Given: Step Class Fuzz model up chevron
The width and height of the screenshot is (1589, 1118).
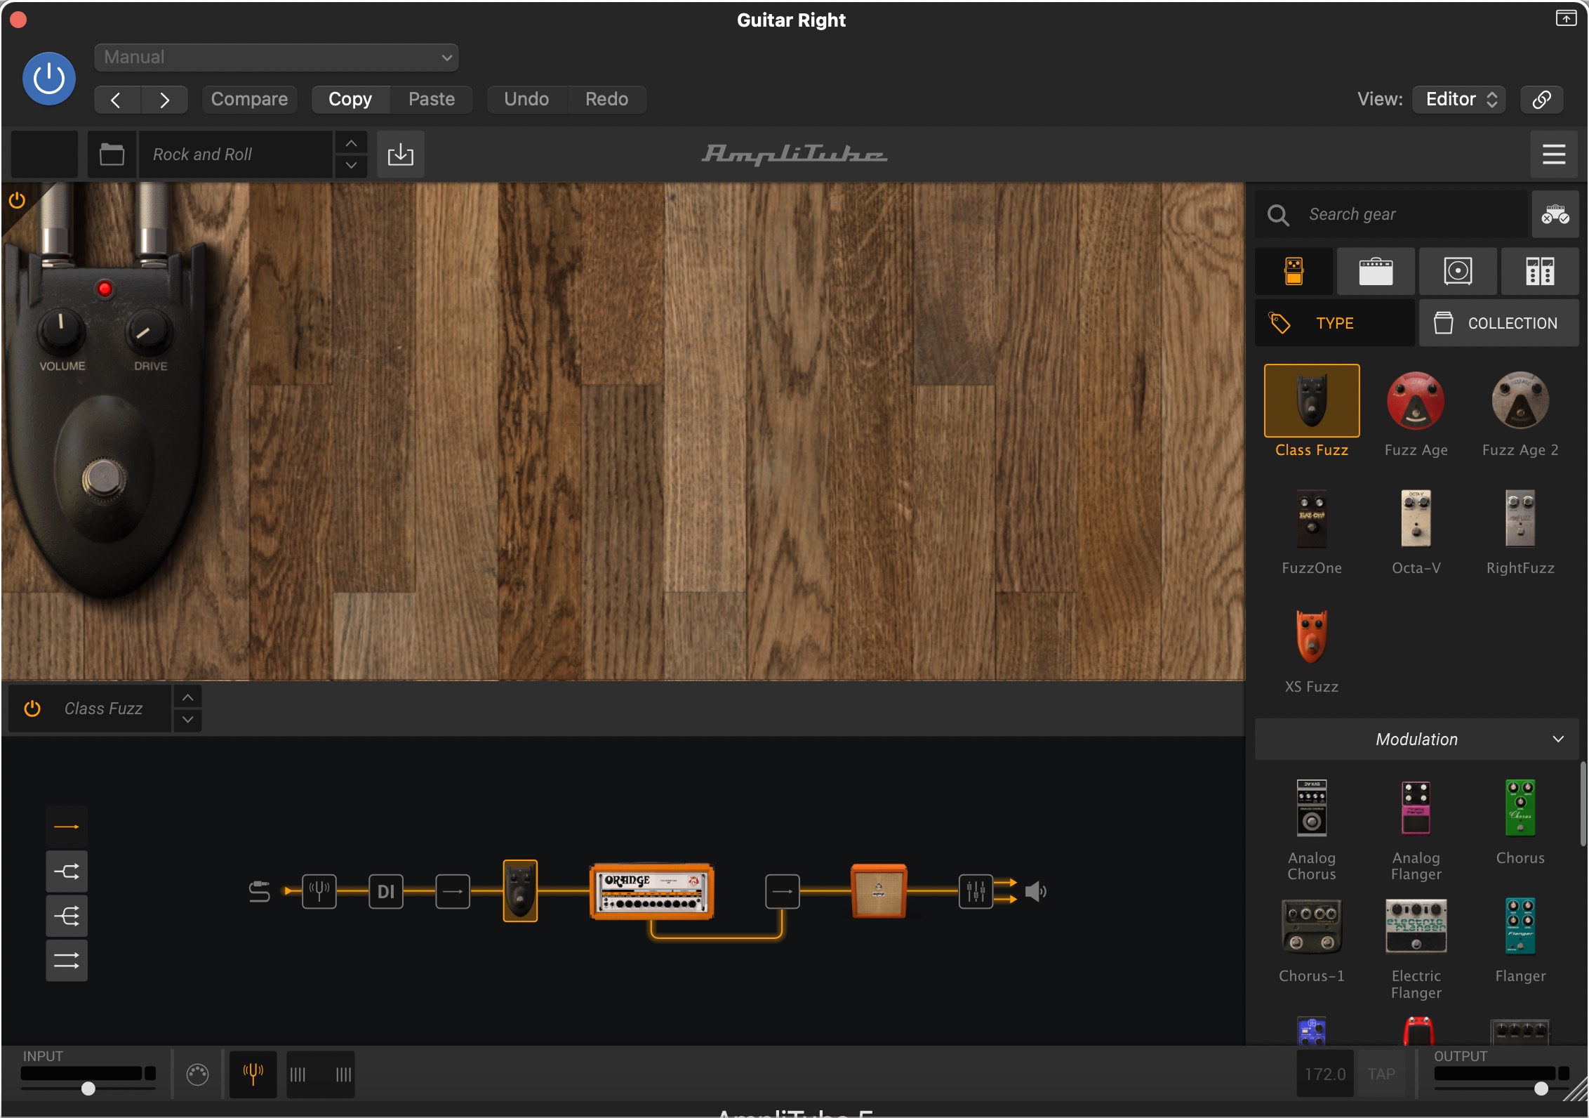Looking at the screenshot, I should pyautogui.click(x=187, y=697).
